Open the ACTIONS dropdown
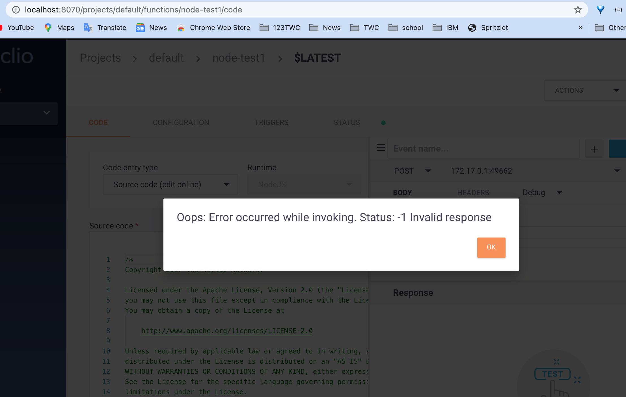The height and width of the screenshot is (397, 626). 583,90
